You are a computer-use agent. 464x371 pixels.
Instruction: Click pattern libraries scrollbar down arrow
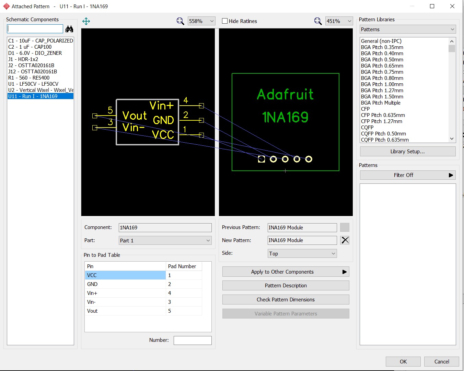(452, 139)
